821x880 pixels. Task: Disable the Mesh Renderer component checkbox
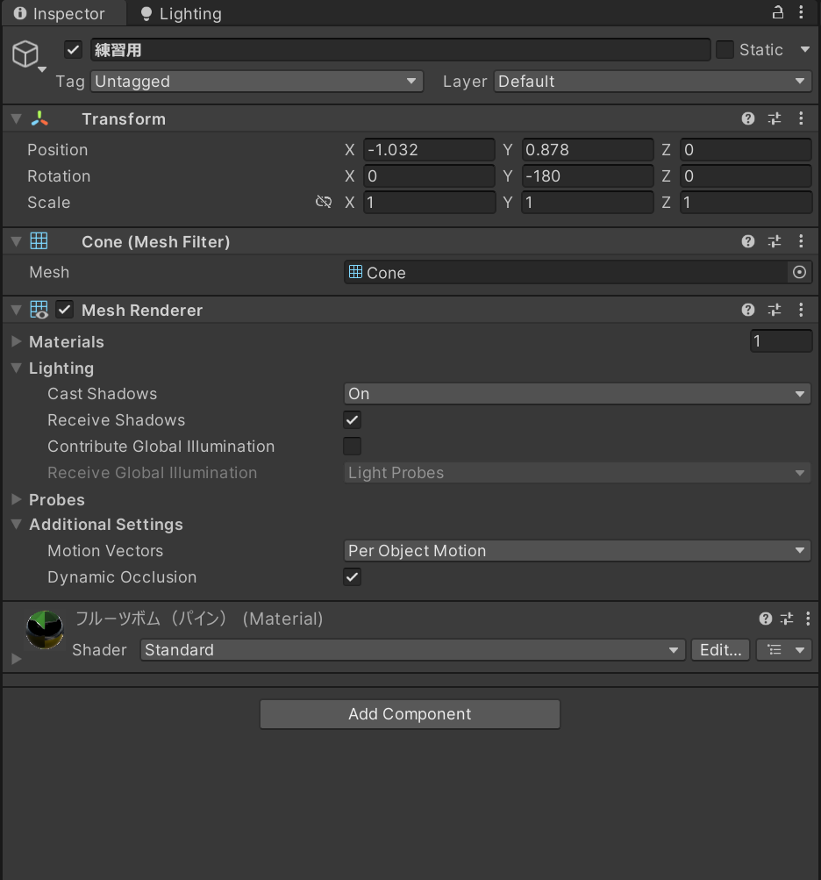point(65,310)
